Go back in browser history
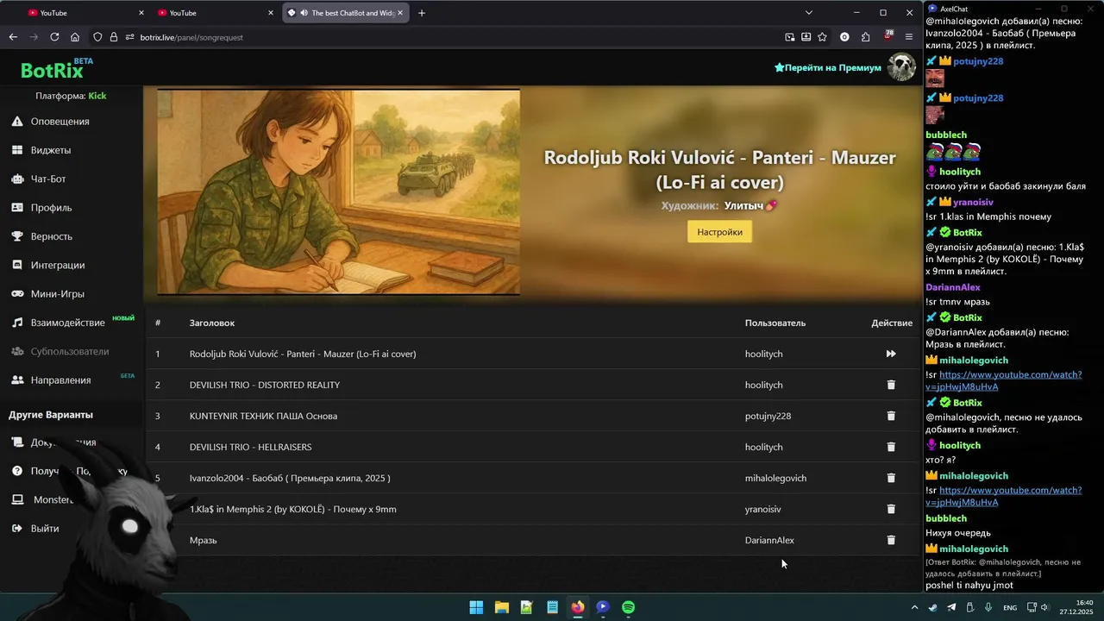1104x621 pixels. coord(13,37)
